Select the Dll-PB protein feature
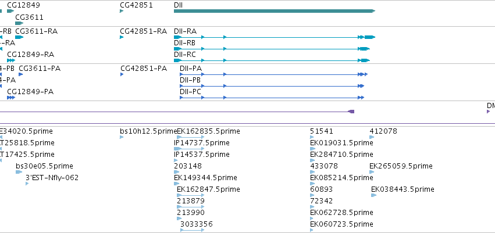495x233 pixels. click(x=272, y=86)
